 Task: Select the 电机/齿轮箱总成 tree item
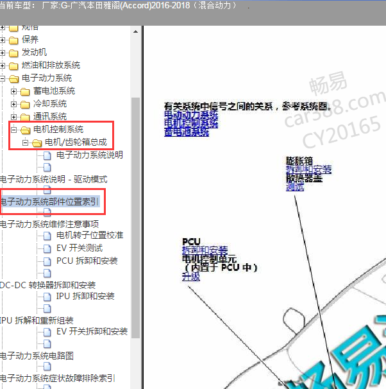[x=76, y=142]
